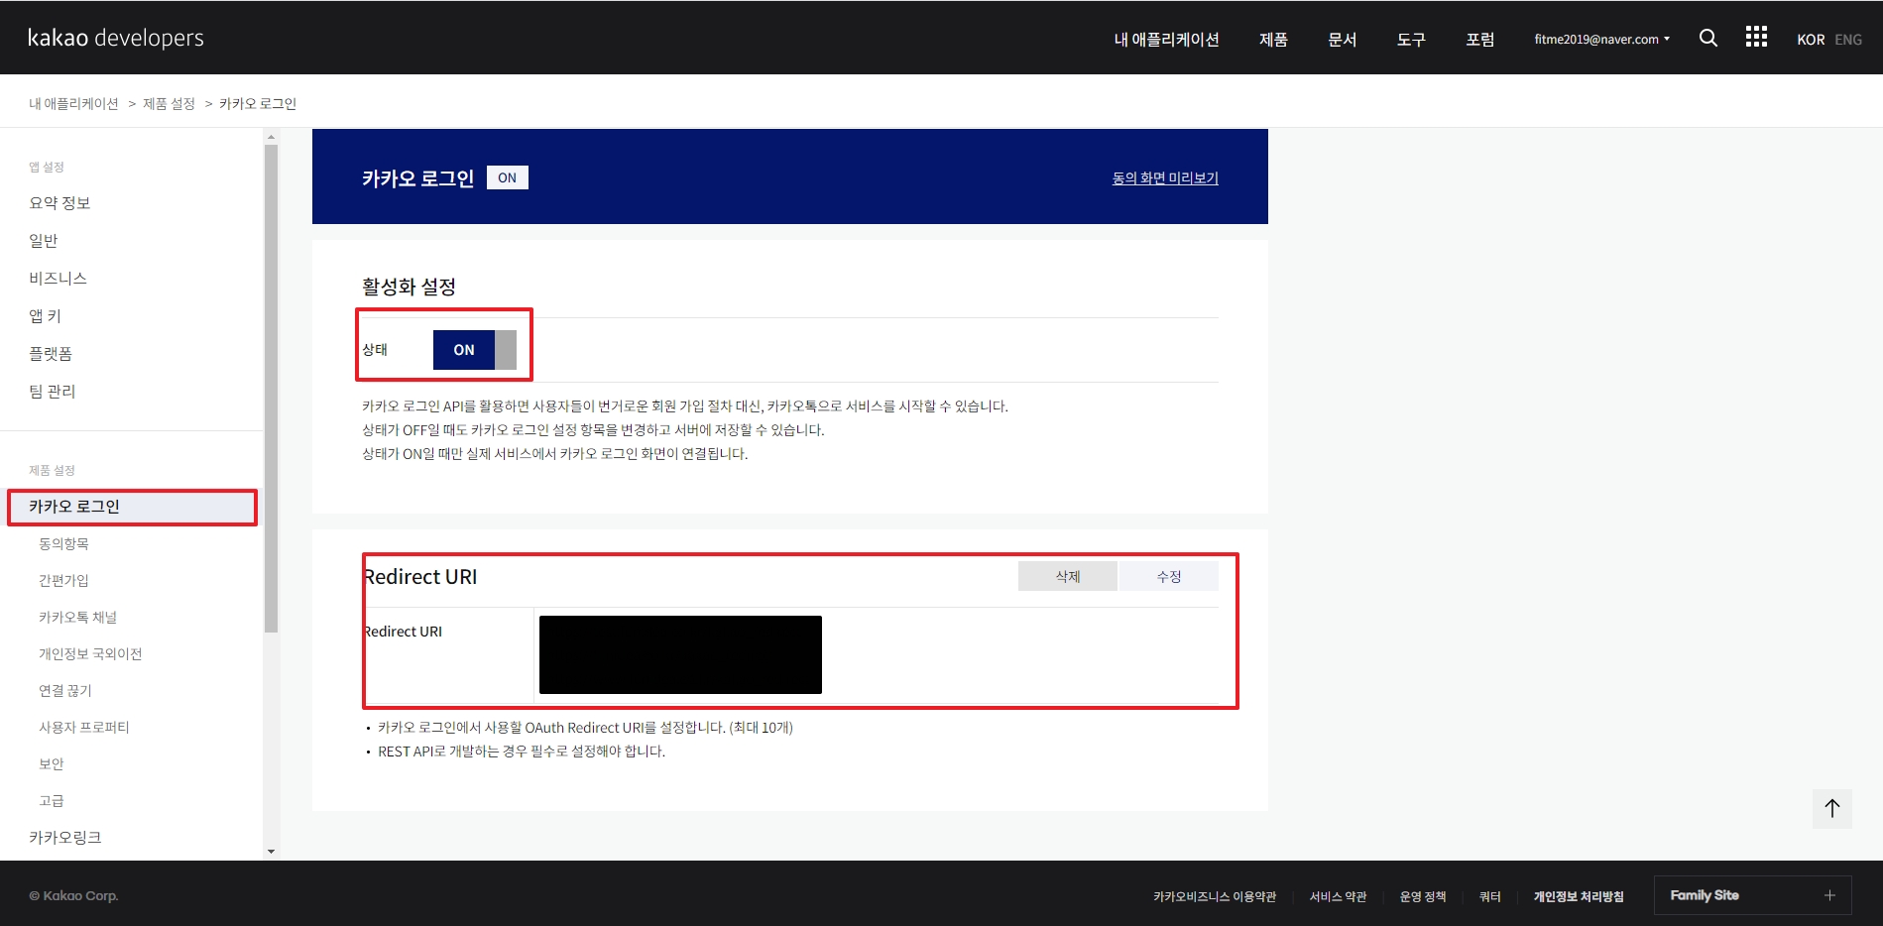Toggle the Kakao Login status ON switch
This screenshot has height=926, width=1883.
coord(474,350)
